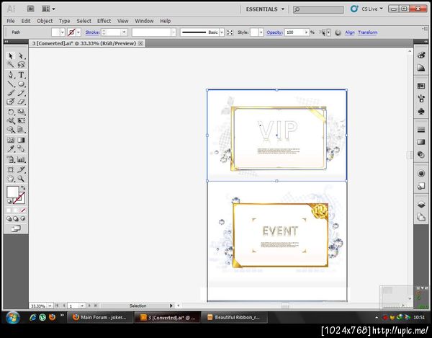Select the Ellipse shape tool
The width and height of the screenshot is (432, 338).
click(x=21, y=84)
